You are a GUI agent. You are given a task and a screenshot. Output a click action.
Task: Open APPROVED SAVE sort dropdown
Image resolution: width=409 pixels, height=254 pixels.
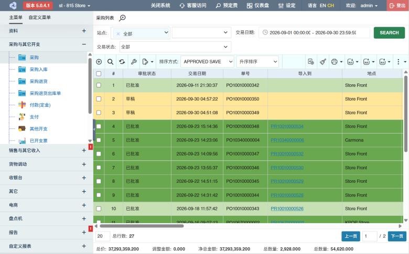(x=207, y=62)
